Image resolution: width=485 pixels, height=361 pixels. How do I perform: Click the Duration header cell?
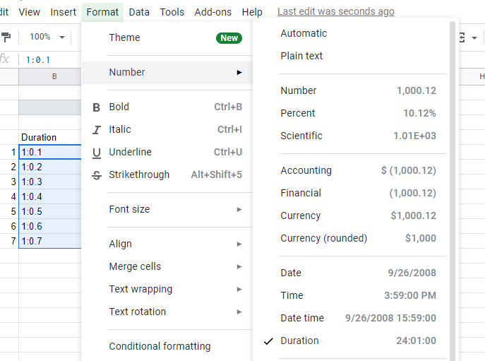click(x=50, y=137)
